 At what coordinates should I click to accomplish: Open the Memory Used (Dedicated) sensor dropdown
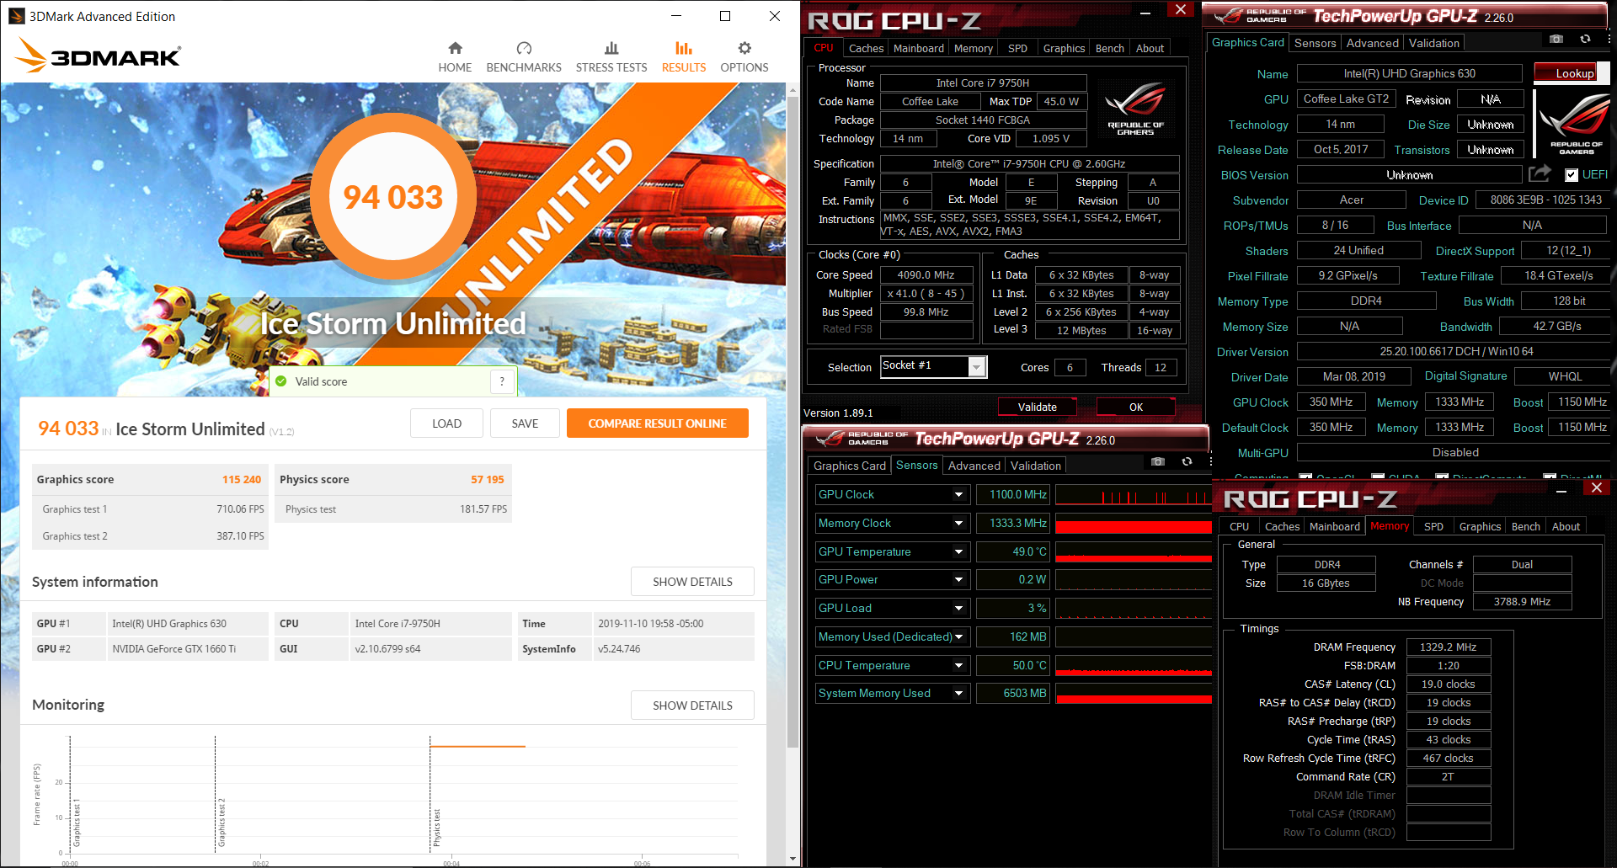(x=958, y=636)
